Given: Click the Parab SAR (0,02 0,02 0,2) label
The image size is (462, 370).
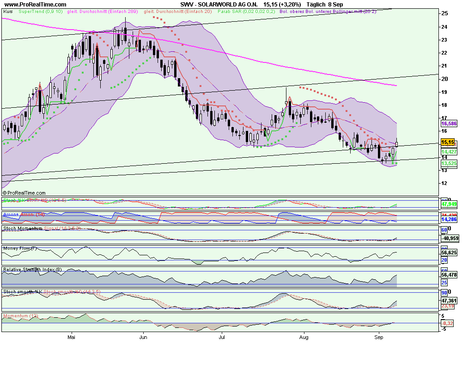Looking at the screenshot, I should [x=246, y=12].
